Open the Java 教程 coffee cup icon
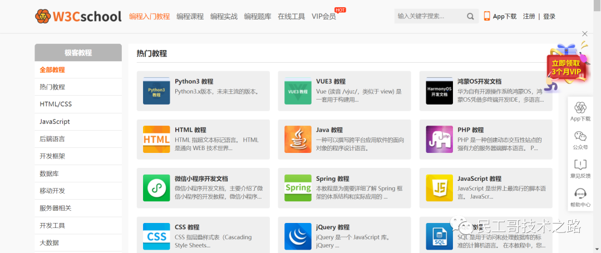 click(298, 140)
